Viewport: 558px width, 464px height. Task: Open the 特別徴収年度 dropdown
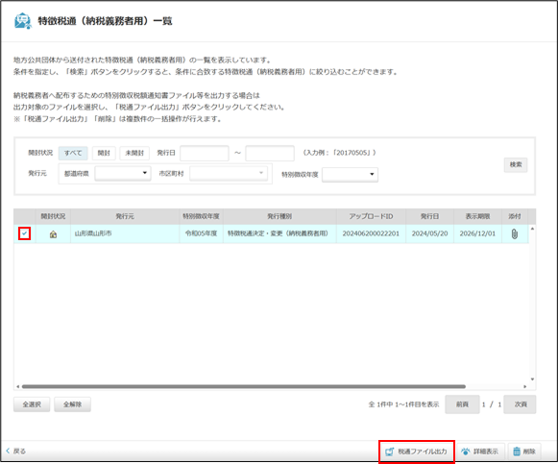click(x=350, y=174)
